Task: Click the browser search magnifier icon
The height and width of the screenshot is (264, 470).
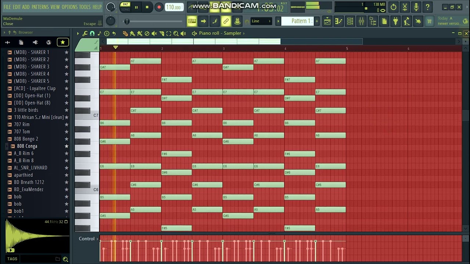Action: coord(65,259)
